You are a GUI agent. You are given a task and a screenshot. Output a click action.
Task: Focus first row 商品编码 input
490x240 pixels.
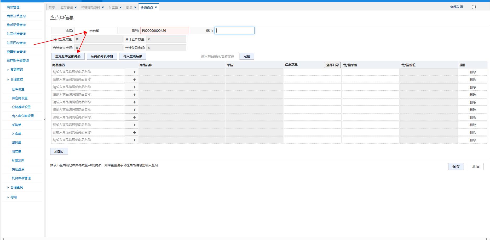[88, 72]
